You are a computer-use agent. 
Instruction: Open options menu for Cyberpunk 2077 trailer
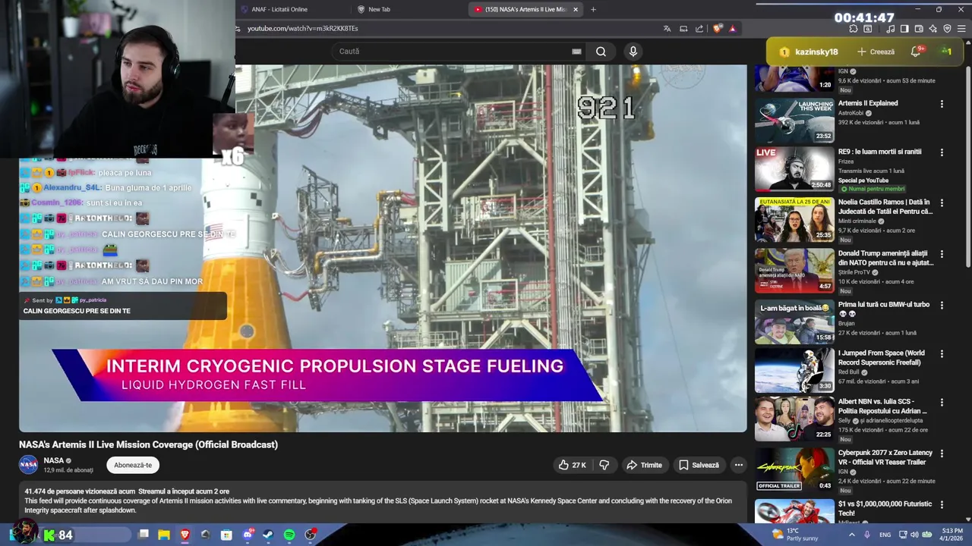tap(942, 453)
